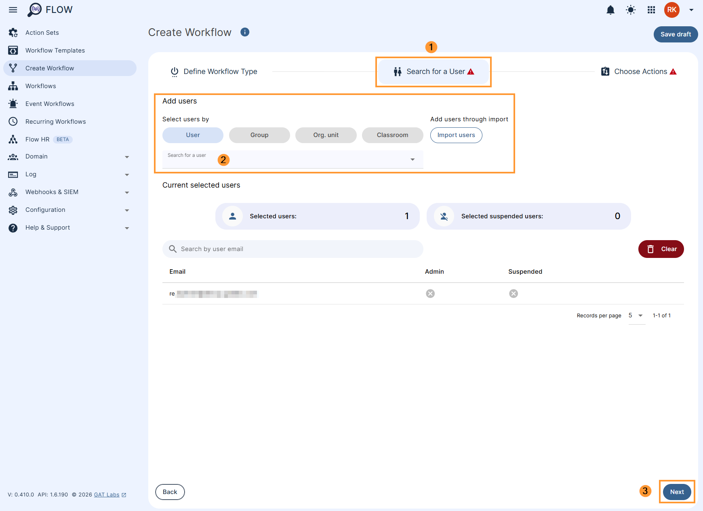Go to the Choose Actions step
The width and height of the screenshot is (703, 511).
(640, 71)
